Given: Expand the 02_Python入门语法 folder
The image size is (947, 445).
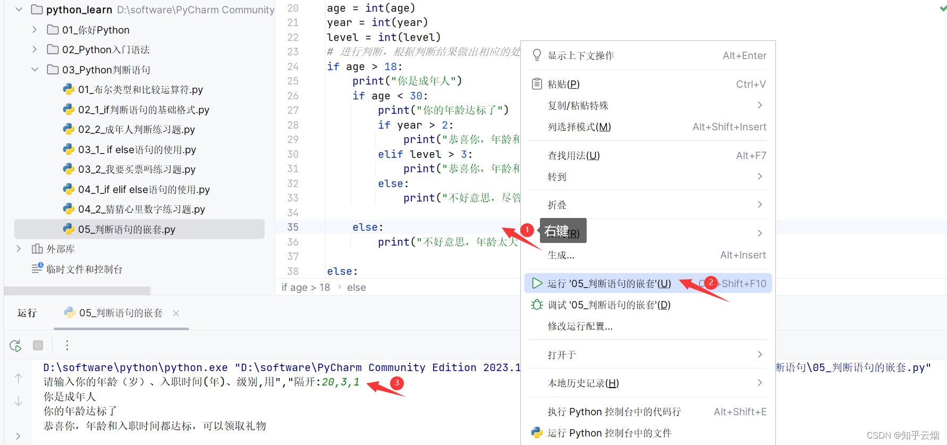Looking at the screenshot, I should click(35, 49).
